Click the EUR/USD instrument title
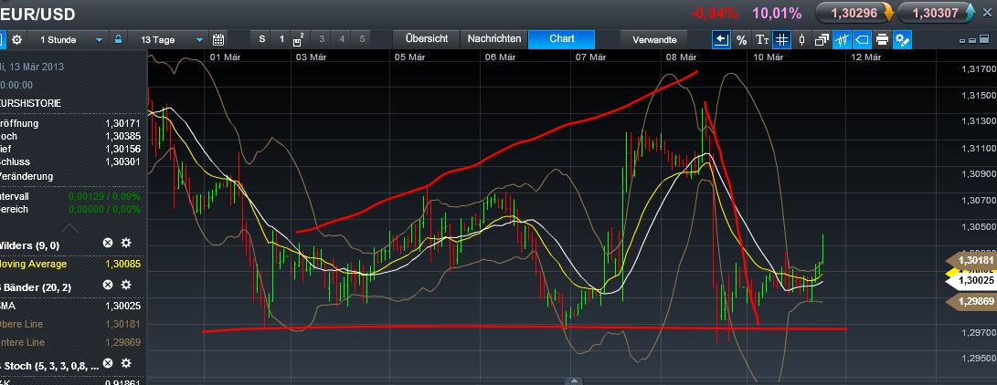 [37, 14]
